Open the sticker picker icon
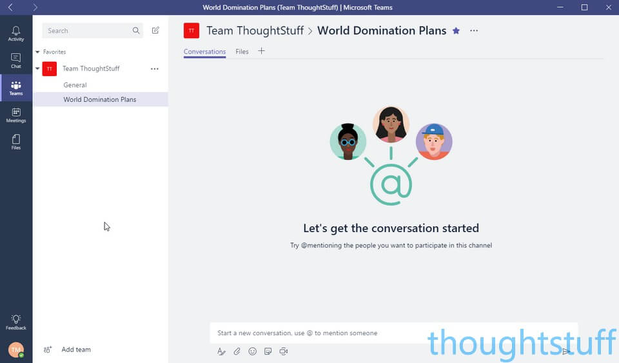 point(268,351)
